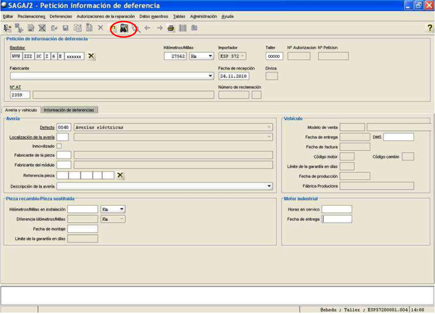Image resolution: width=435 pixels, height=314 pixels.
Task: Click the binoculars search icon
Action: point(124,28)
